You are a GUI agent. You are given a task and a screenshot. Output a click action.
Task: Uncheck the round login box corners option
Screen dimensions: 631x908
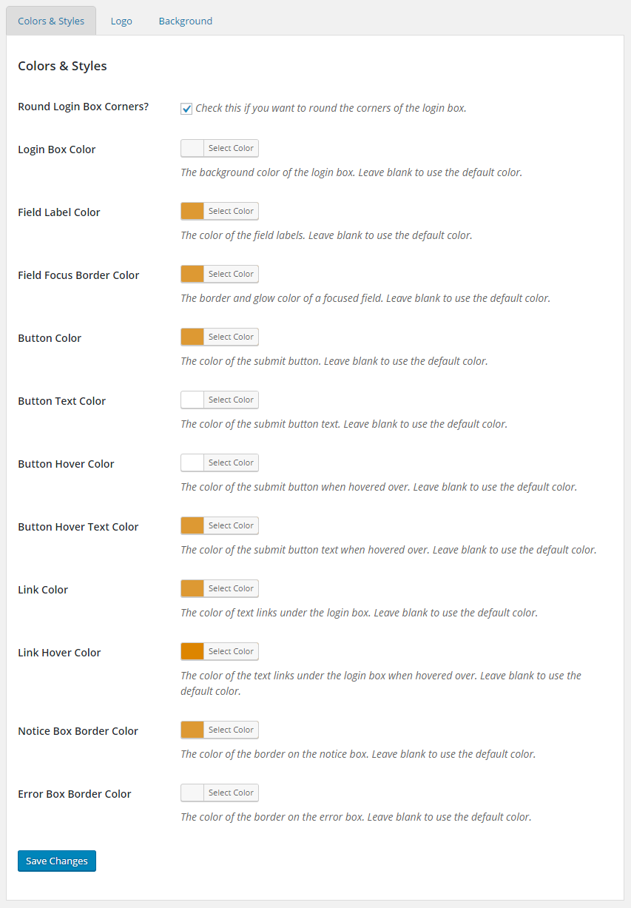coord(186,108)
